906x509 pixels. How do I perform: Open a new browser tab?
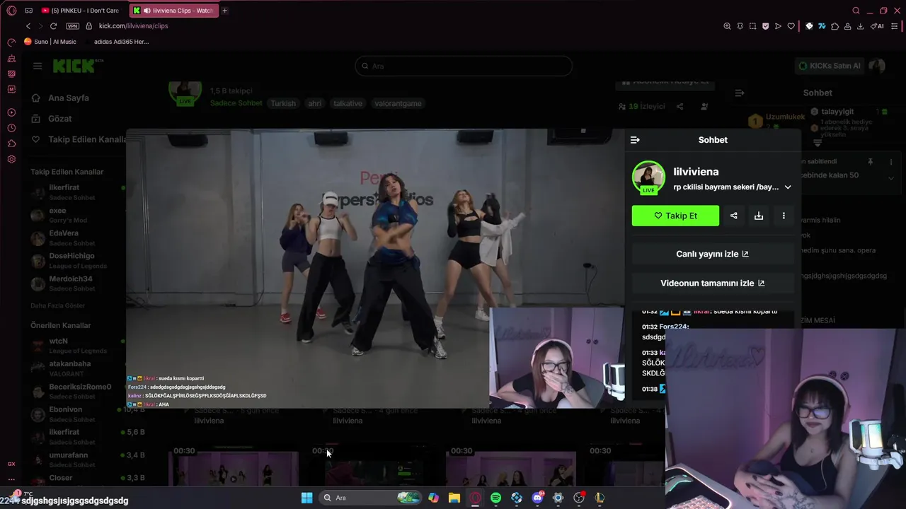pos(224,11)
